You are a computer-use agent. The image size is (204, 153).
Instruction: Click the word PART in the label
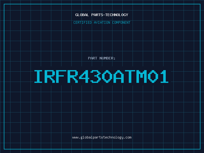click(x=92, y=58)
